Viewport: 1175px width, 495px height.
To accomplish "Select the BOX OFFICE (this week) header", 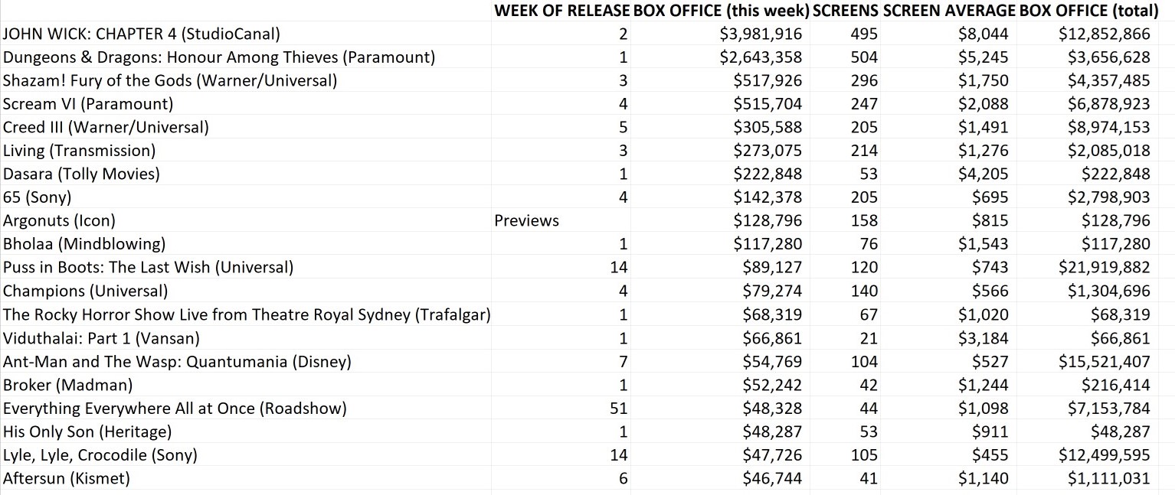I will pyautogui.click(x=721, y=10).
